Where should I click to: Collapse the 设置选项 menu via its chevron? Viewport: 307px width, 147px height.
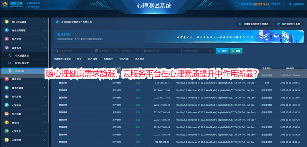[x=45, y=47]
